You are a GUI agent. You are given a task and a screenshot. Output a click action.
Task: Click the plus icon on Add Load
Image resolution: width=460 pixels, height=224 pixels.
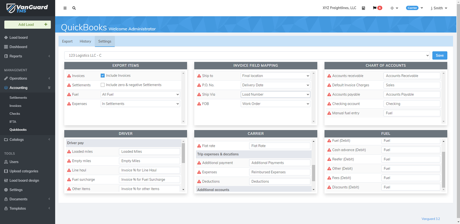pos(46,25)
